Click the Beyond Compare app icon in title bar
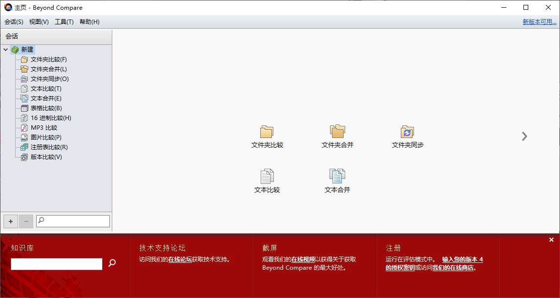 point(8,7)
